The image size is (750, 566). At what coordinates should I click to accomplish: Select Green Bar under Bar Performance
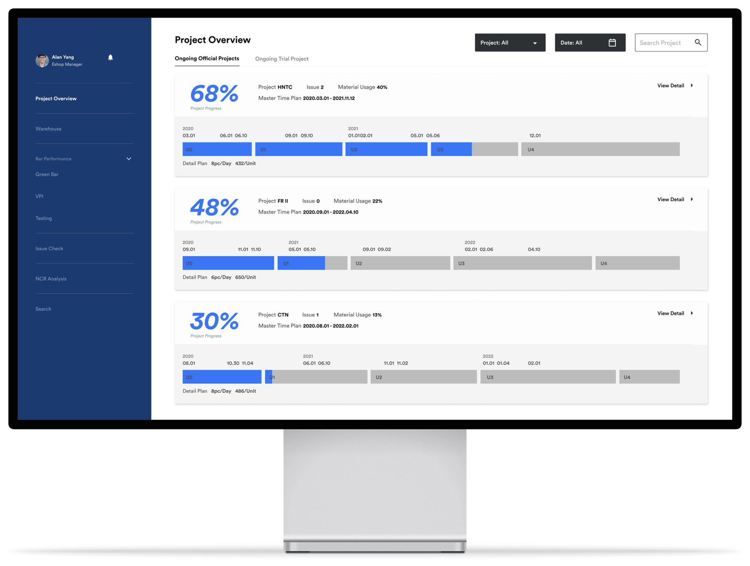(x=47, y=174)
